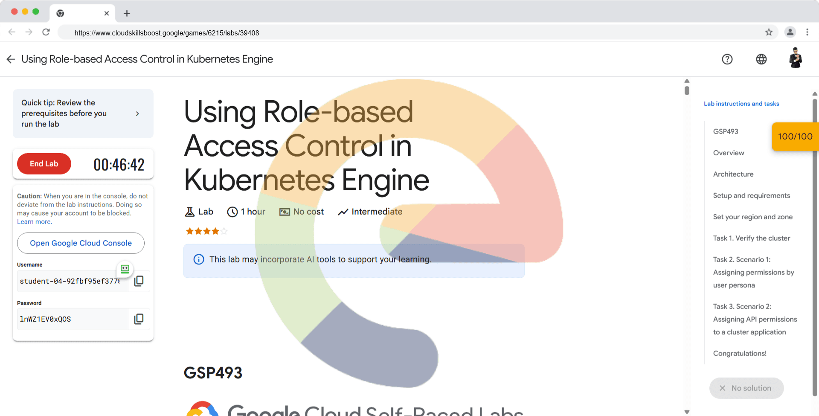Click the content scroll down arrow
Viewport: 819px width, 416px height.
pos(687,412)
